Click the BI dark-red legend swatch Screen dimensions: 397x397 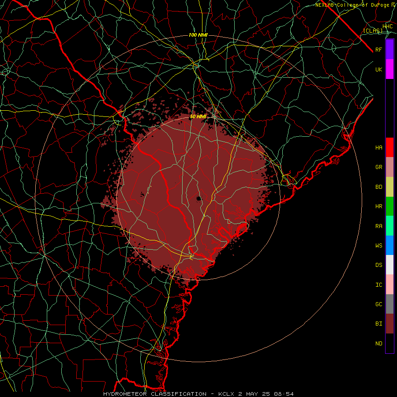tap(390, 324)
